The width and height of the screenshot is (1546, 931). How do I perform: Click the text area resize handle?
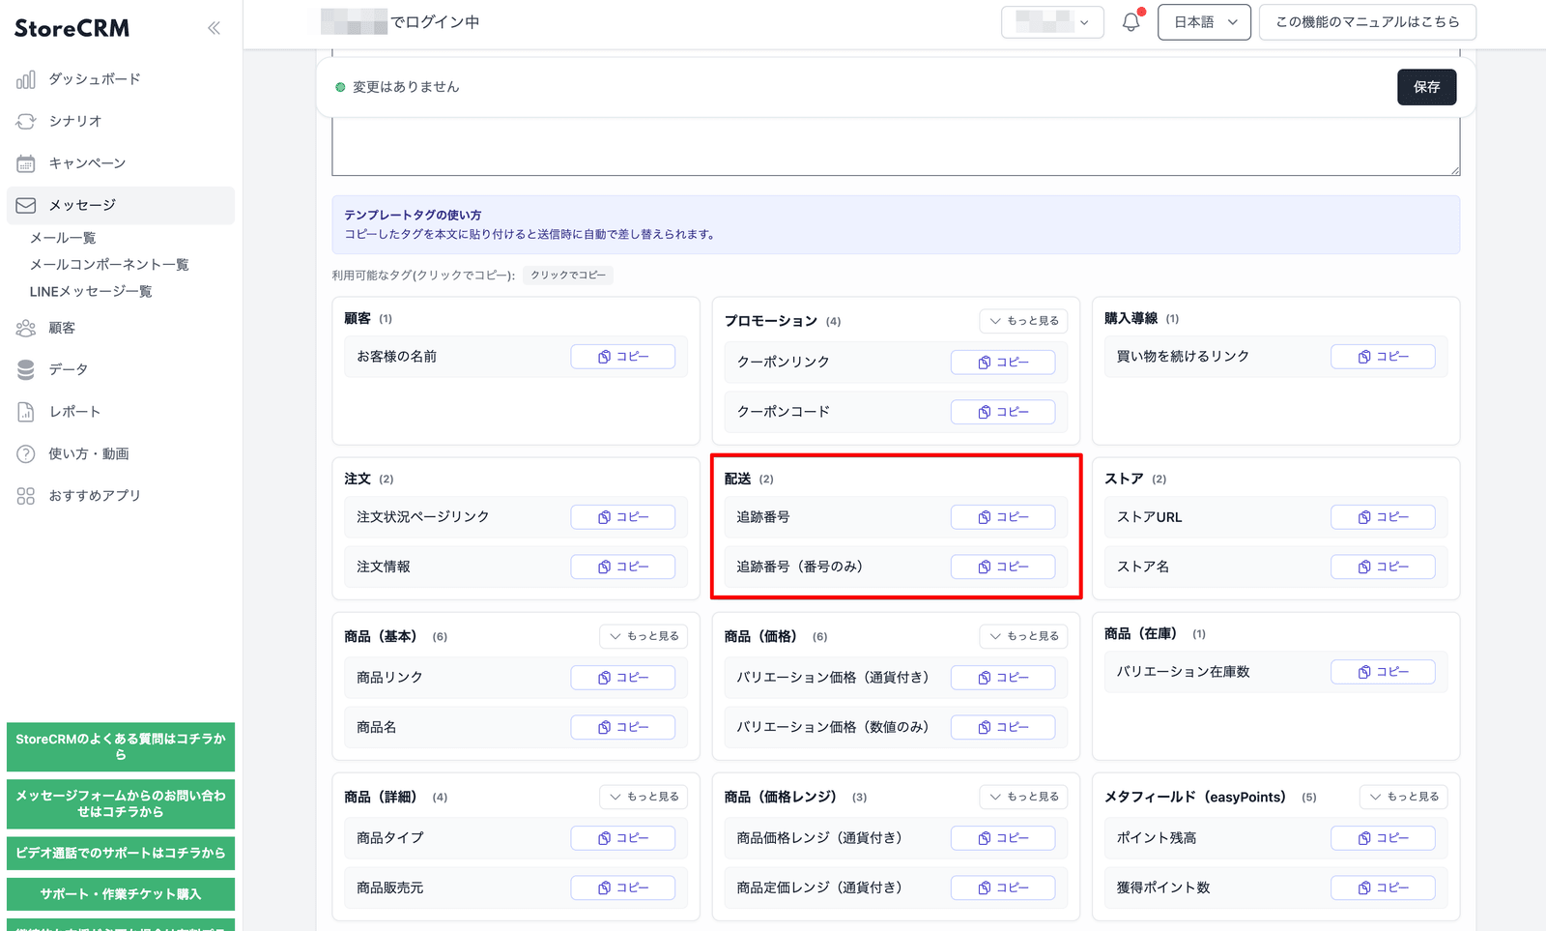(x=1454, y=170)
